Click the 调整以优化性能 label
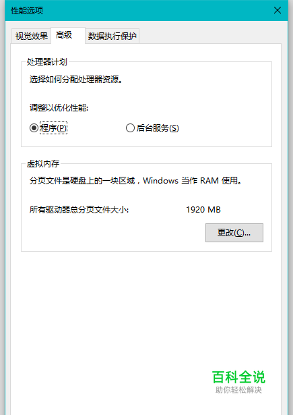 tap(59, 108)
